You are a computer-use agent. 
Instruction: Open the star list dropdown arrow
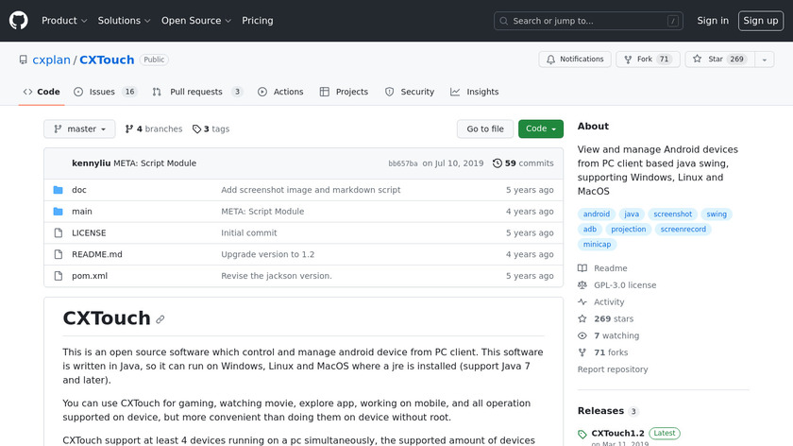[763, 60]
